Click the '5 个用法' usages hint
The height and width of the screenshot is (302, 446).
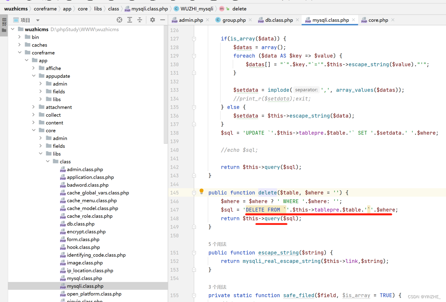(x=217, y=244)
